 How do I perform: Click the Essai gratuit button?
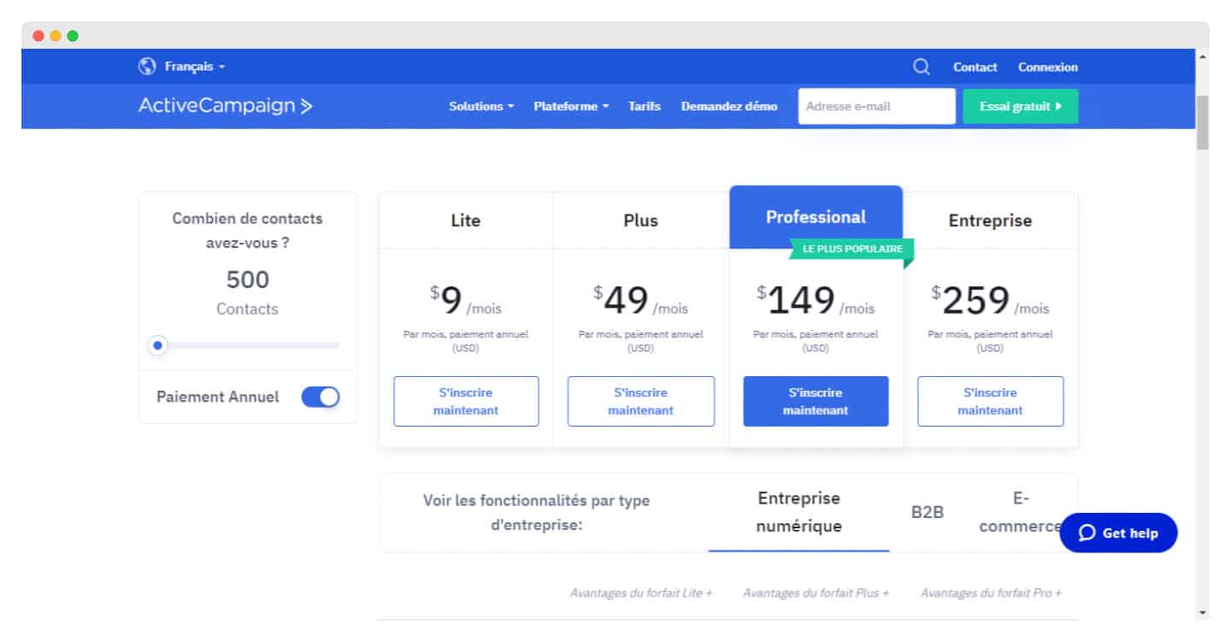[1021, 107]
